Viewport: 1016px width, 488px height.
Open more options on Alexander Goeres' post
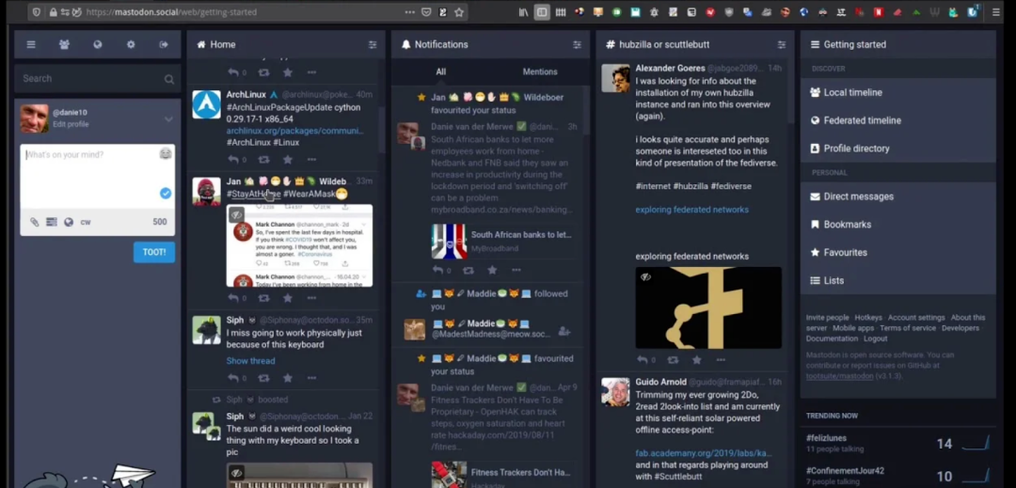tap(721, 360)
